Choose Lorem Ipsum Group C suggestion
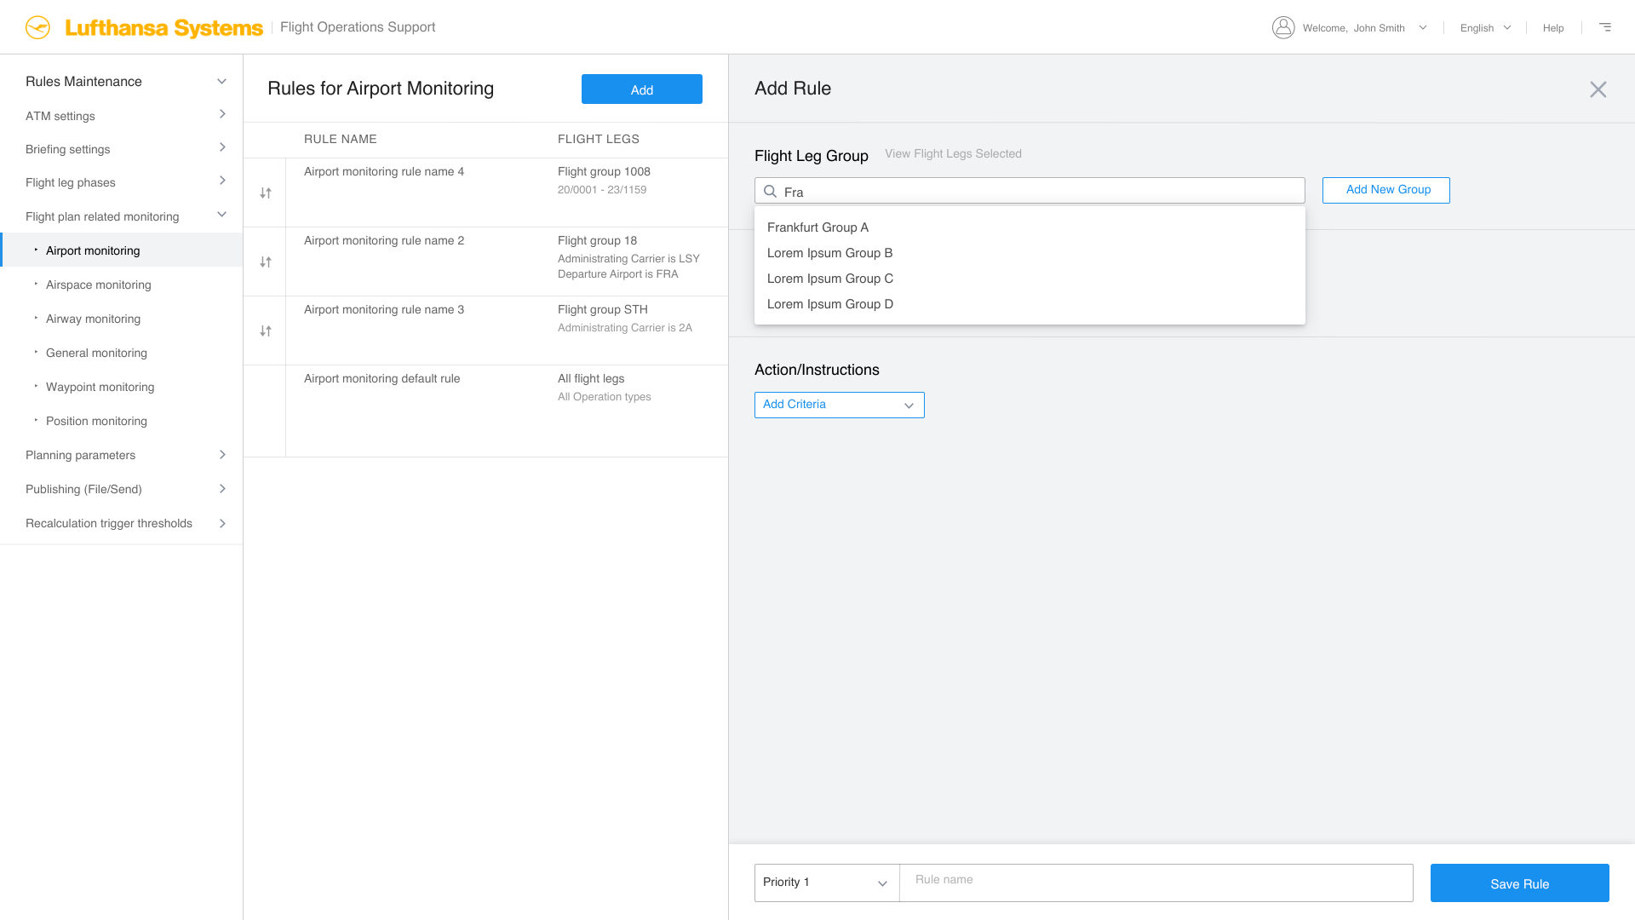 click(x=1030, y=279)
